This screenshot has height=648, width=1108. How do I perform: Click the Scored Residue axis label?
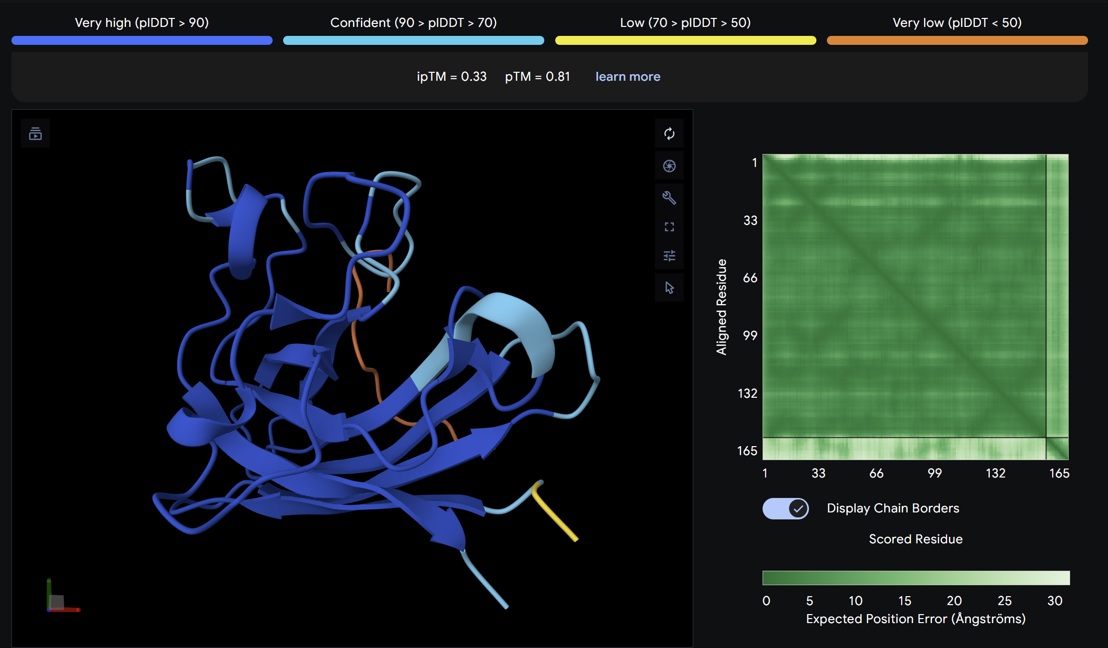[916, 539]
